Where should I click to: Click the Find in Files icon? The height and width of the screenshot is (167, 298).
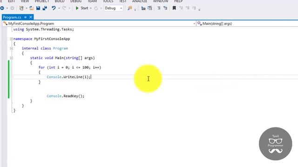tap(130, 8)
